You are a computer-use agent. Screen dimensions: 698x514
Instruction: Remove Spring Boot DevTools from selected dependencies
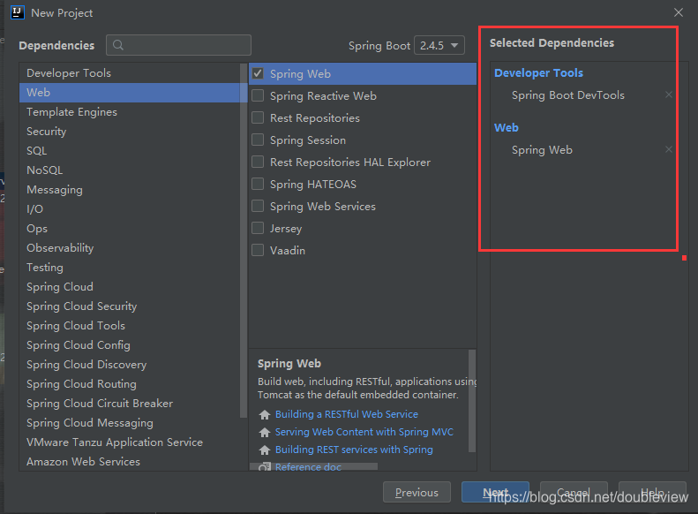tap(668, 94)
